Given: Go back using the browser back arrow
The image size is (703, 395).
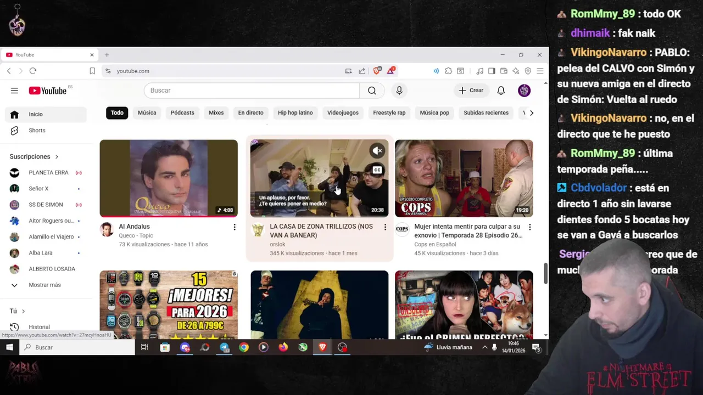Looking at the screenshot, I should tap(9, 71).
